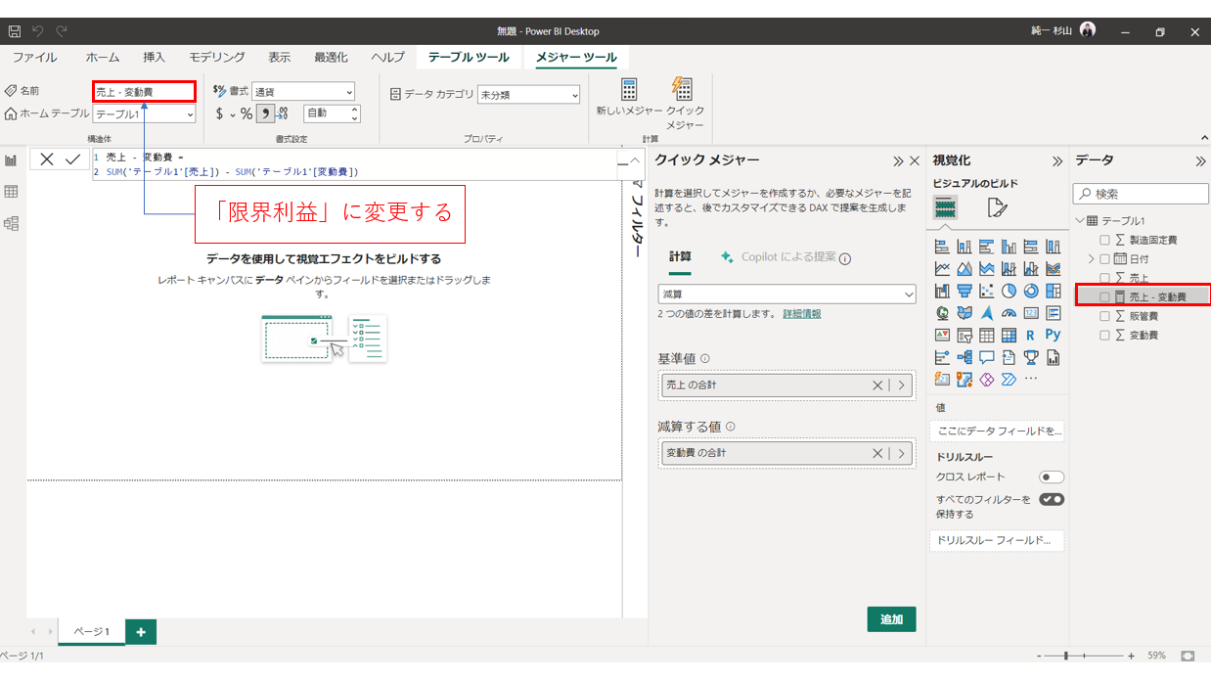Open the currency symbol dropdown arrow

pyautogui.click(x=233, y=114)
